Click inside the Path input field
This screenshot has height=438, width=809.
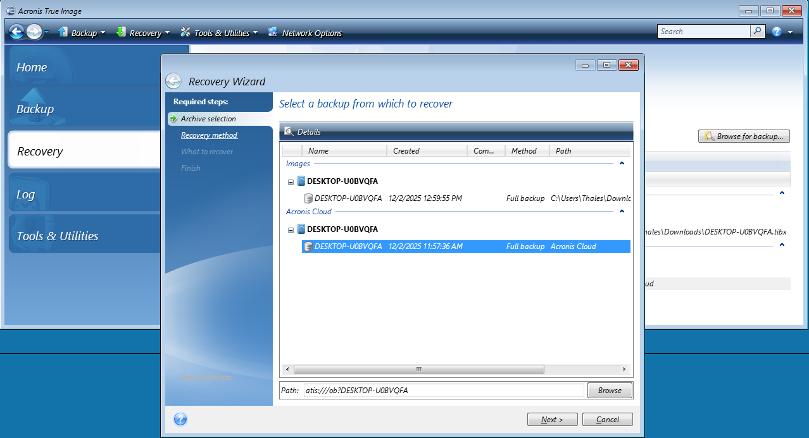click(x=443, y=390)
